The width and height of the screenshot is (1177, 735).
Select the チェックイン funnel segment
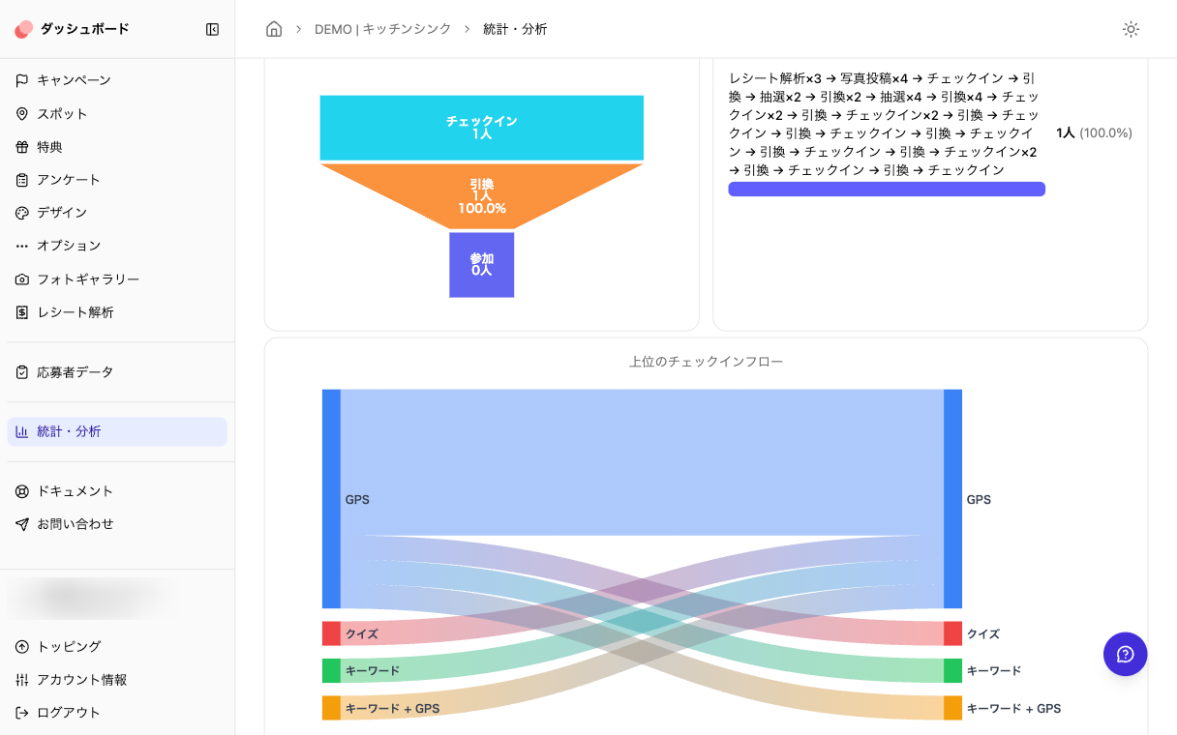[481, 127]
